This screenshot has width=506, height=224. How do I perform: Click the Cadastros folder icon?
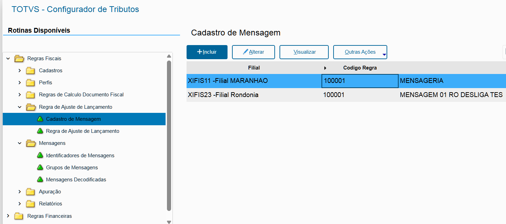click(x=31, y=71)
